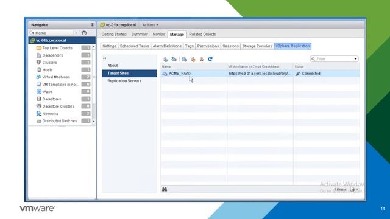Open the Actions dropdown menu
The height and width of the screenshot is (219, 390).
pos(151,25)
